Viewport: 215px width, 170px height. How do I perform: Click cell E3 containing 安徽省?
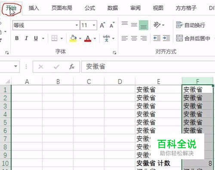click(x=159, y=106)
